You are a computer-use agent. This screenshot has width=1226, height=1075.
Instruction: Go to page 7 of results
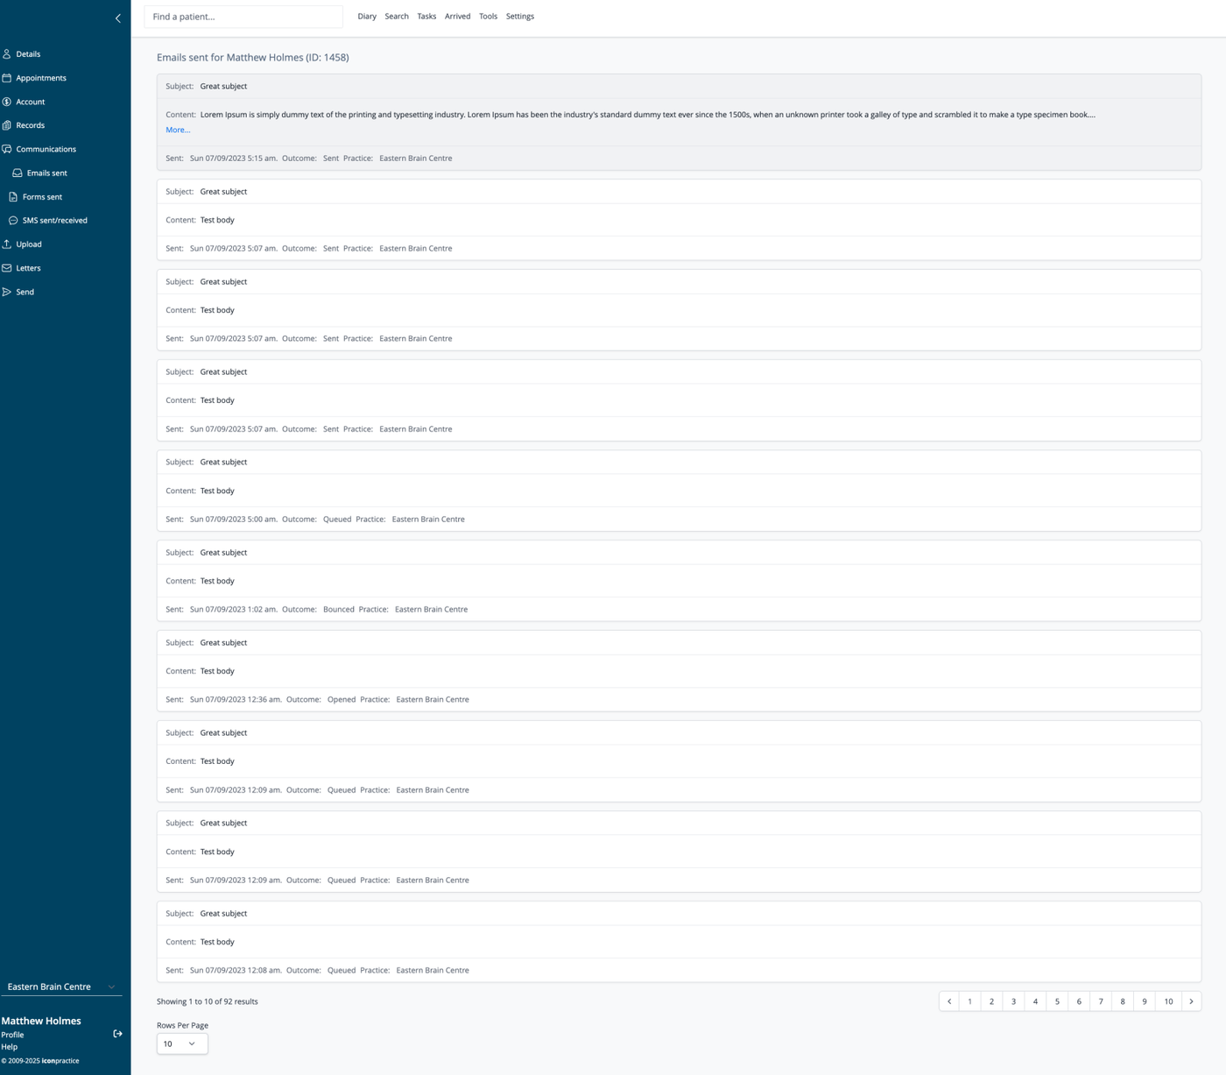[1101, 1001]
